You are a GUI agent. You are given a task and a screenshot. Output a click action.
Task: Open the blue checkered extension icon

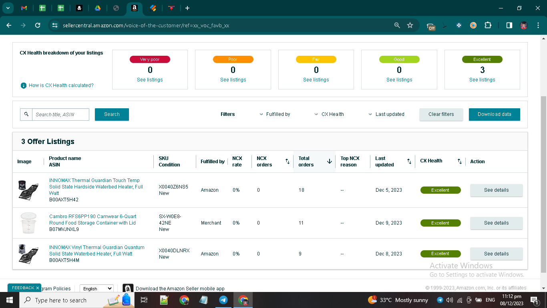pyautogui.click(x=459, y=25)
